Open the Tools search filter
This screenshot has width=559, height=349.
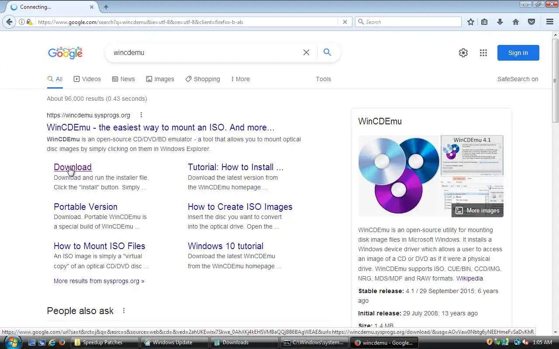323,79
